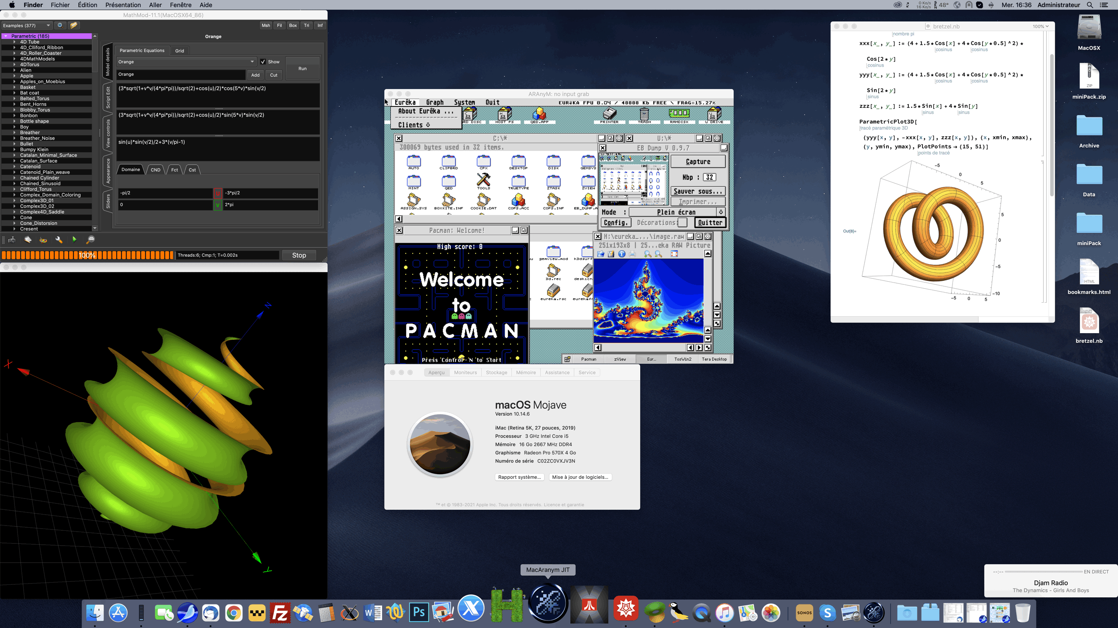The width and height of the screenshot is (1118, 628).
Task: Click the green play animation icon
Action: click(74, 239)
